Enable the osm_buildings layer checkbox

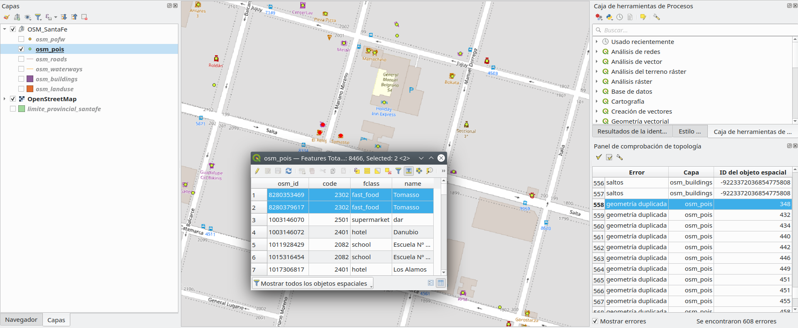click(21, 79)
